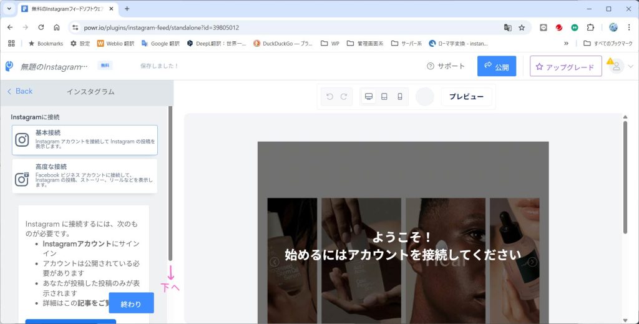The width and height of the screenshot is (639, 324).
Task: Click the green extension icon
Action: [575, 27]
